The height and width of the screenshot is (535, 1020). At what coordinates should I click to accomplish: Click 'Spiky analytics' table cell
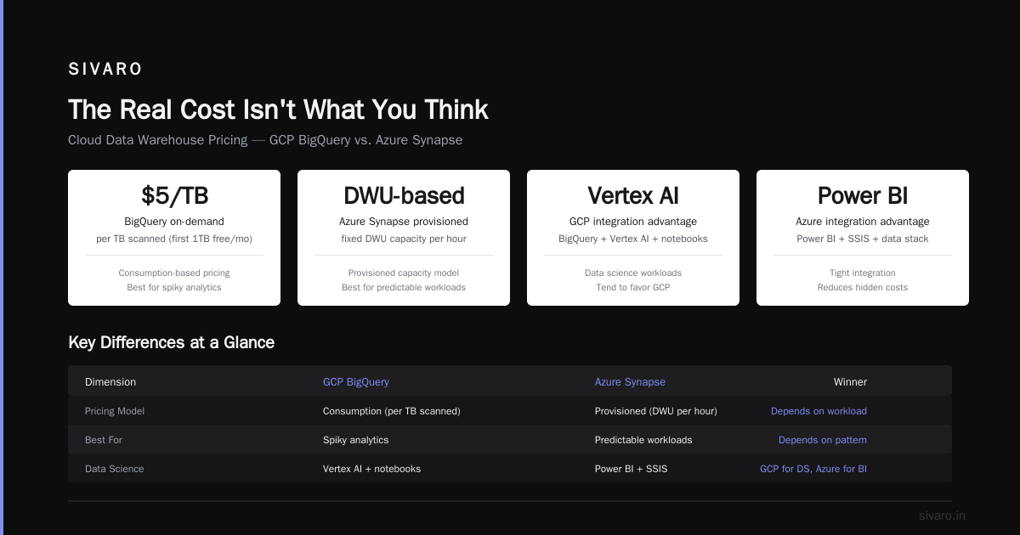coord(355,440)
